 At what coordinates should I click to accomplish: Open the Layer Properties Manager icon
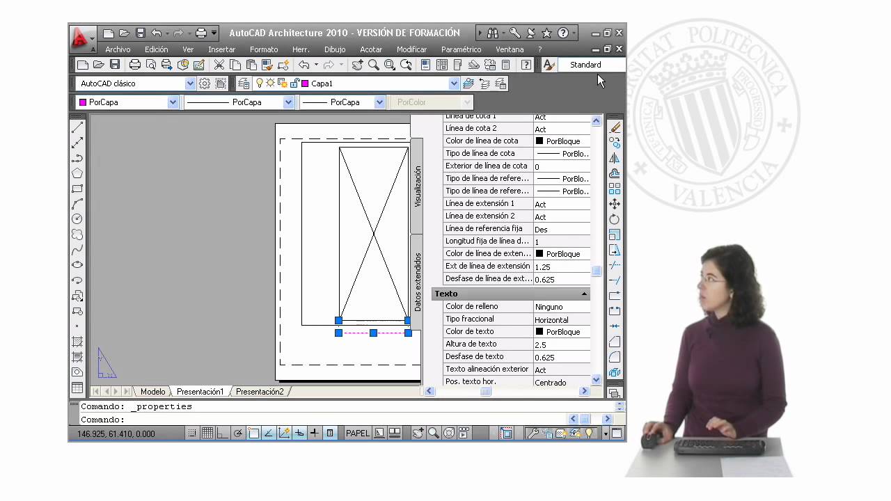pyautogui.click(x=244, y=83)
